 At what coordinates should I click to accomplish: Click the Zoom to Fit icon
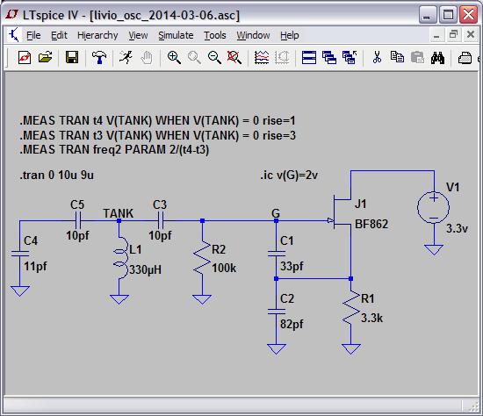[234, 57]
